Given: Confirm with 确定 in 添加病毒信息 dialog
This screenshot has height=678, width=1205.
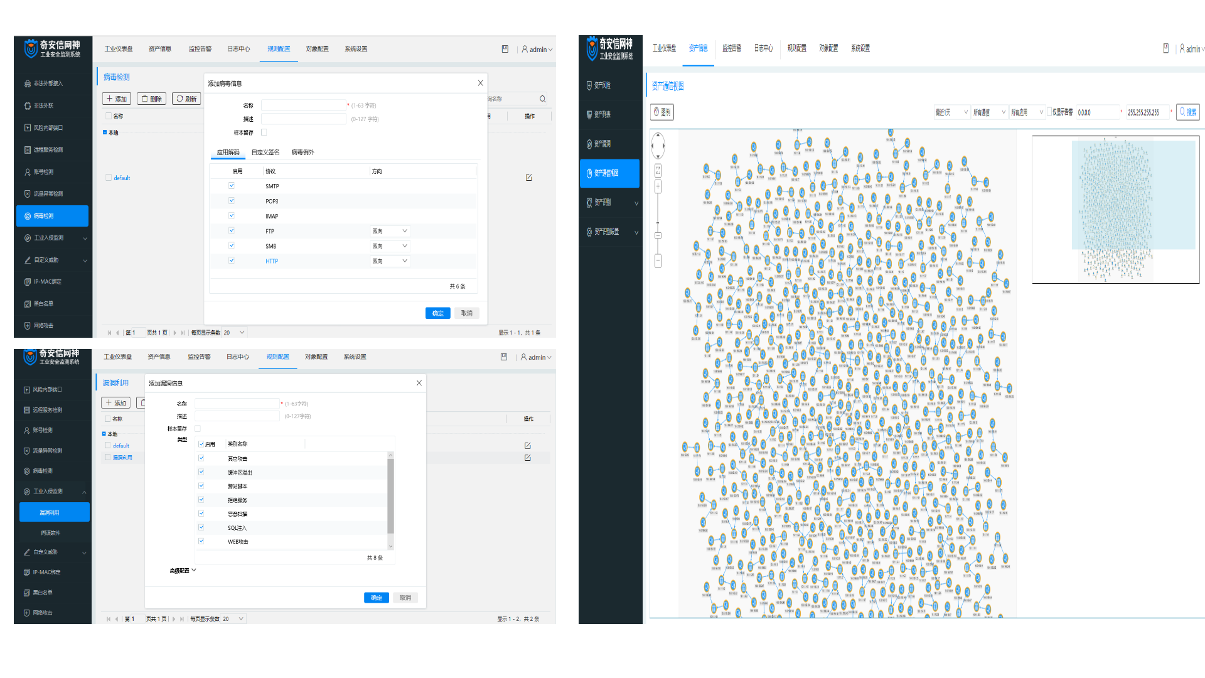Looking at the screenshot, I should pos(437,313).
